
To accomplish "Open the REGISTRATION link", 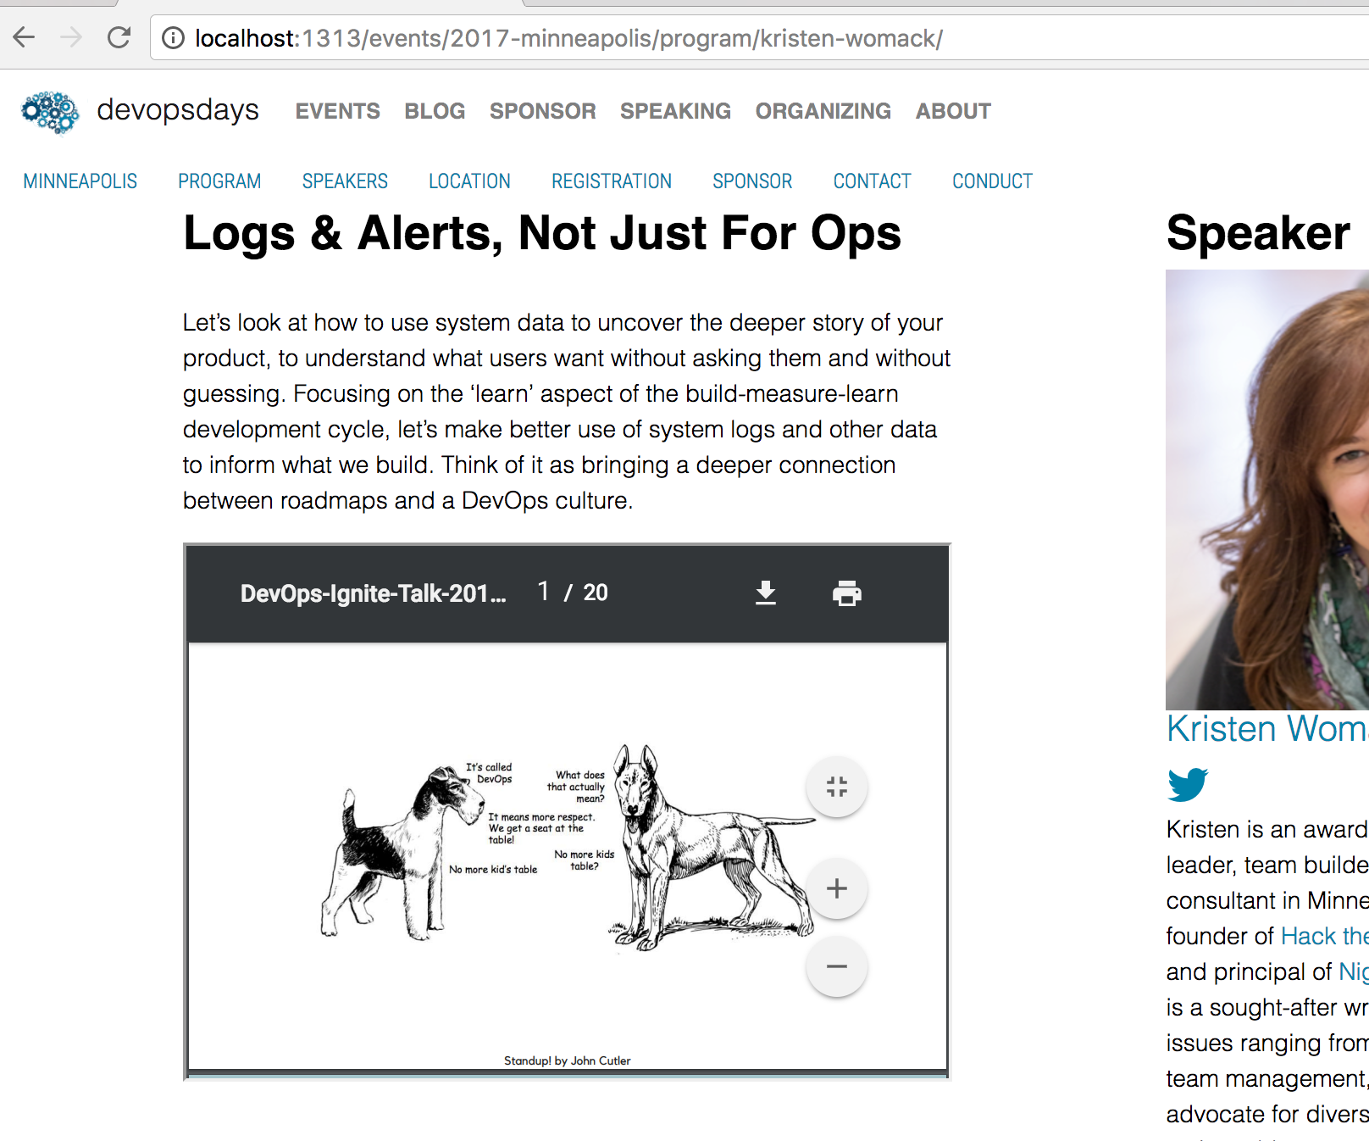I will coord(612,181).
